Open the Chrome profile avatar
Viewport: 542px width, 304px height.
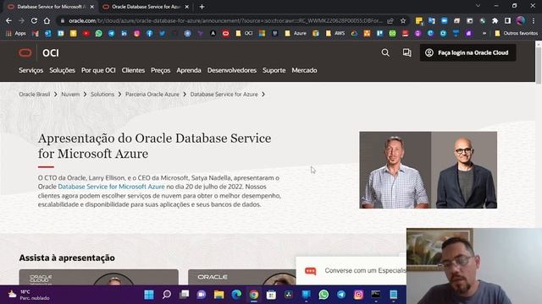tap(520, 20)
